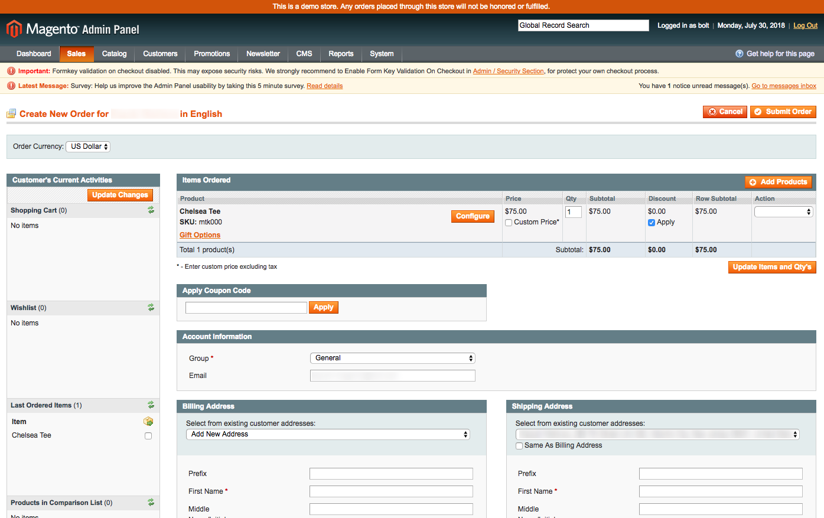The image size is (824, 518).
Task: Toggle Custom Price checkbox for Chelsea Tee
Action: pyautogui.click(x=509, y=223)
